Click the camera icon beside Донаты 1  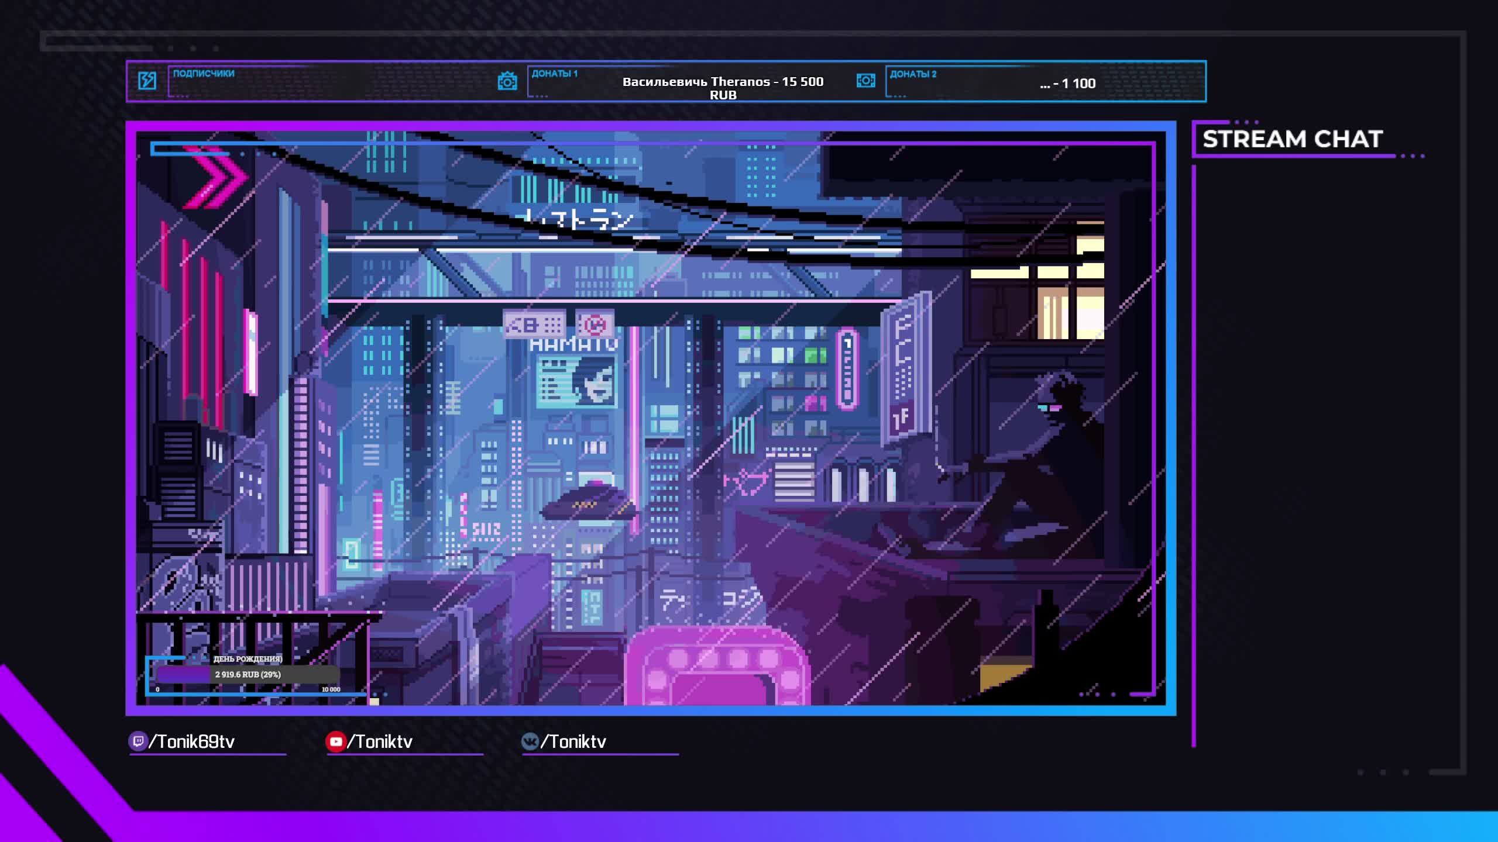(507, 81)
